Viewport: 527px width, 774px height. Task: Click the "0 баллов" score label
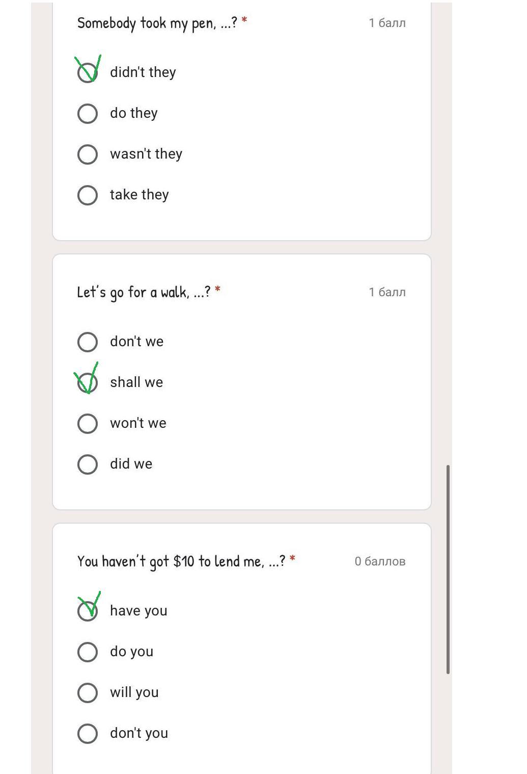(x=380, y=561)
